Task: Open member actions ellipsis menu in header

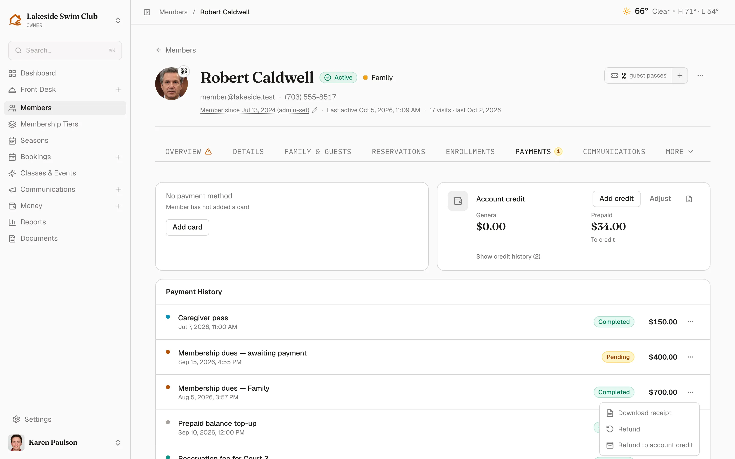Action: (x=700, y=75)
